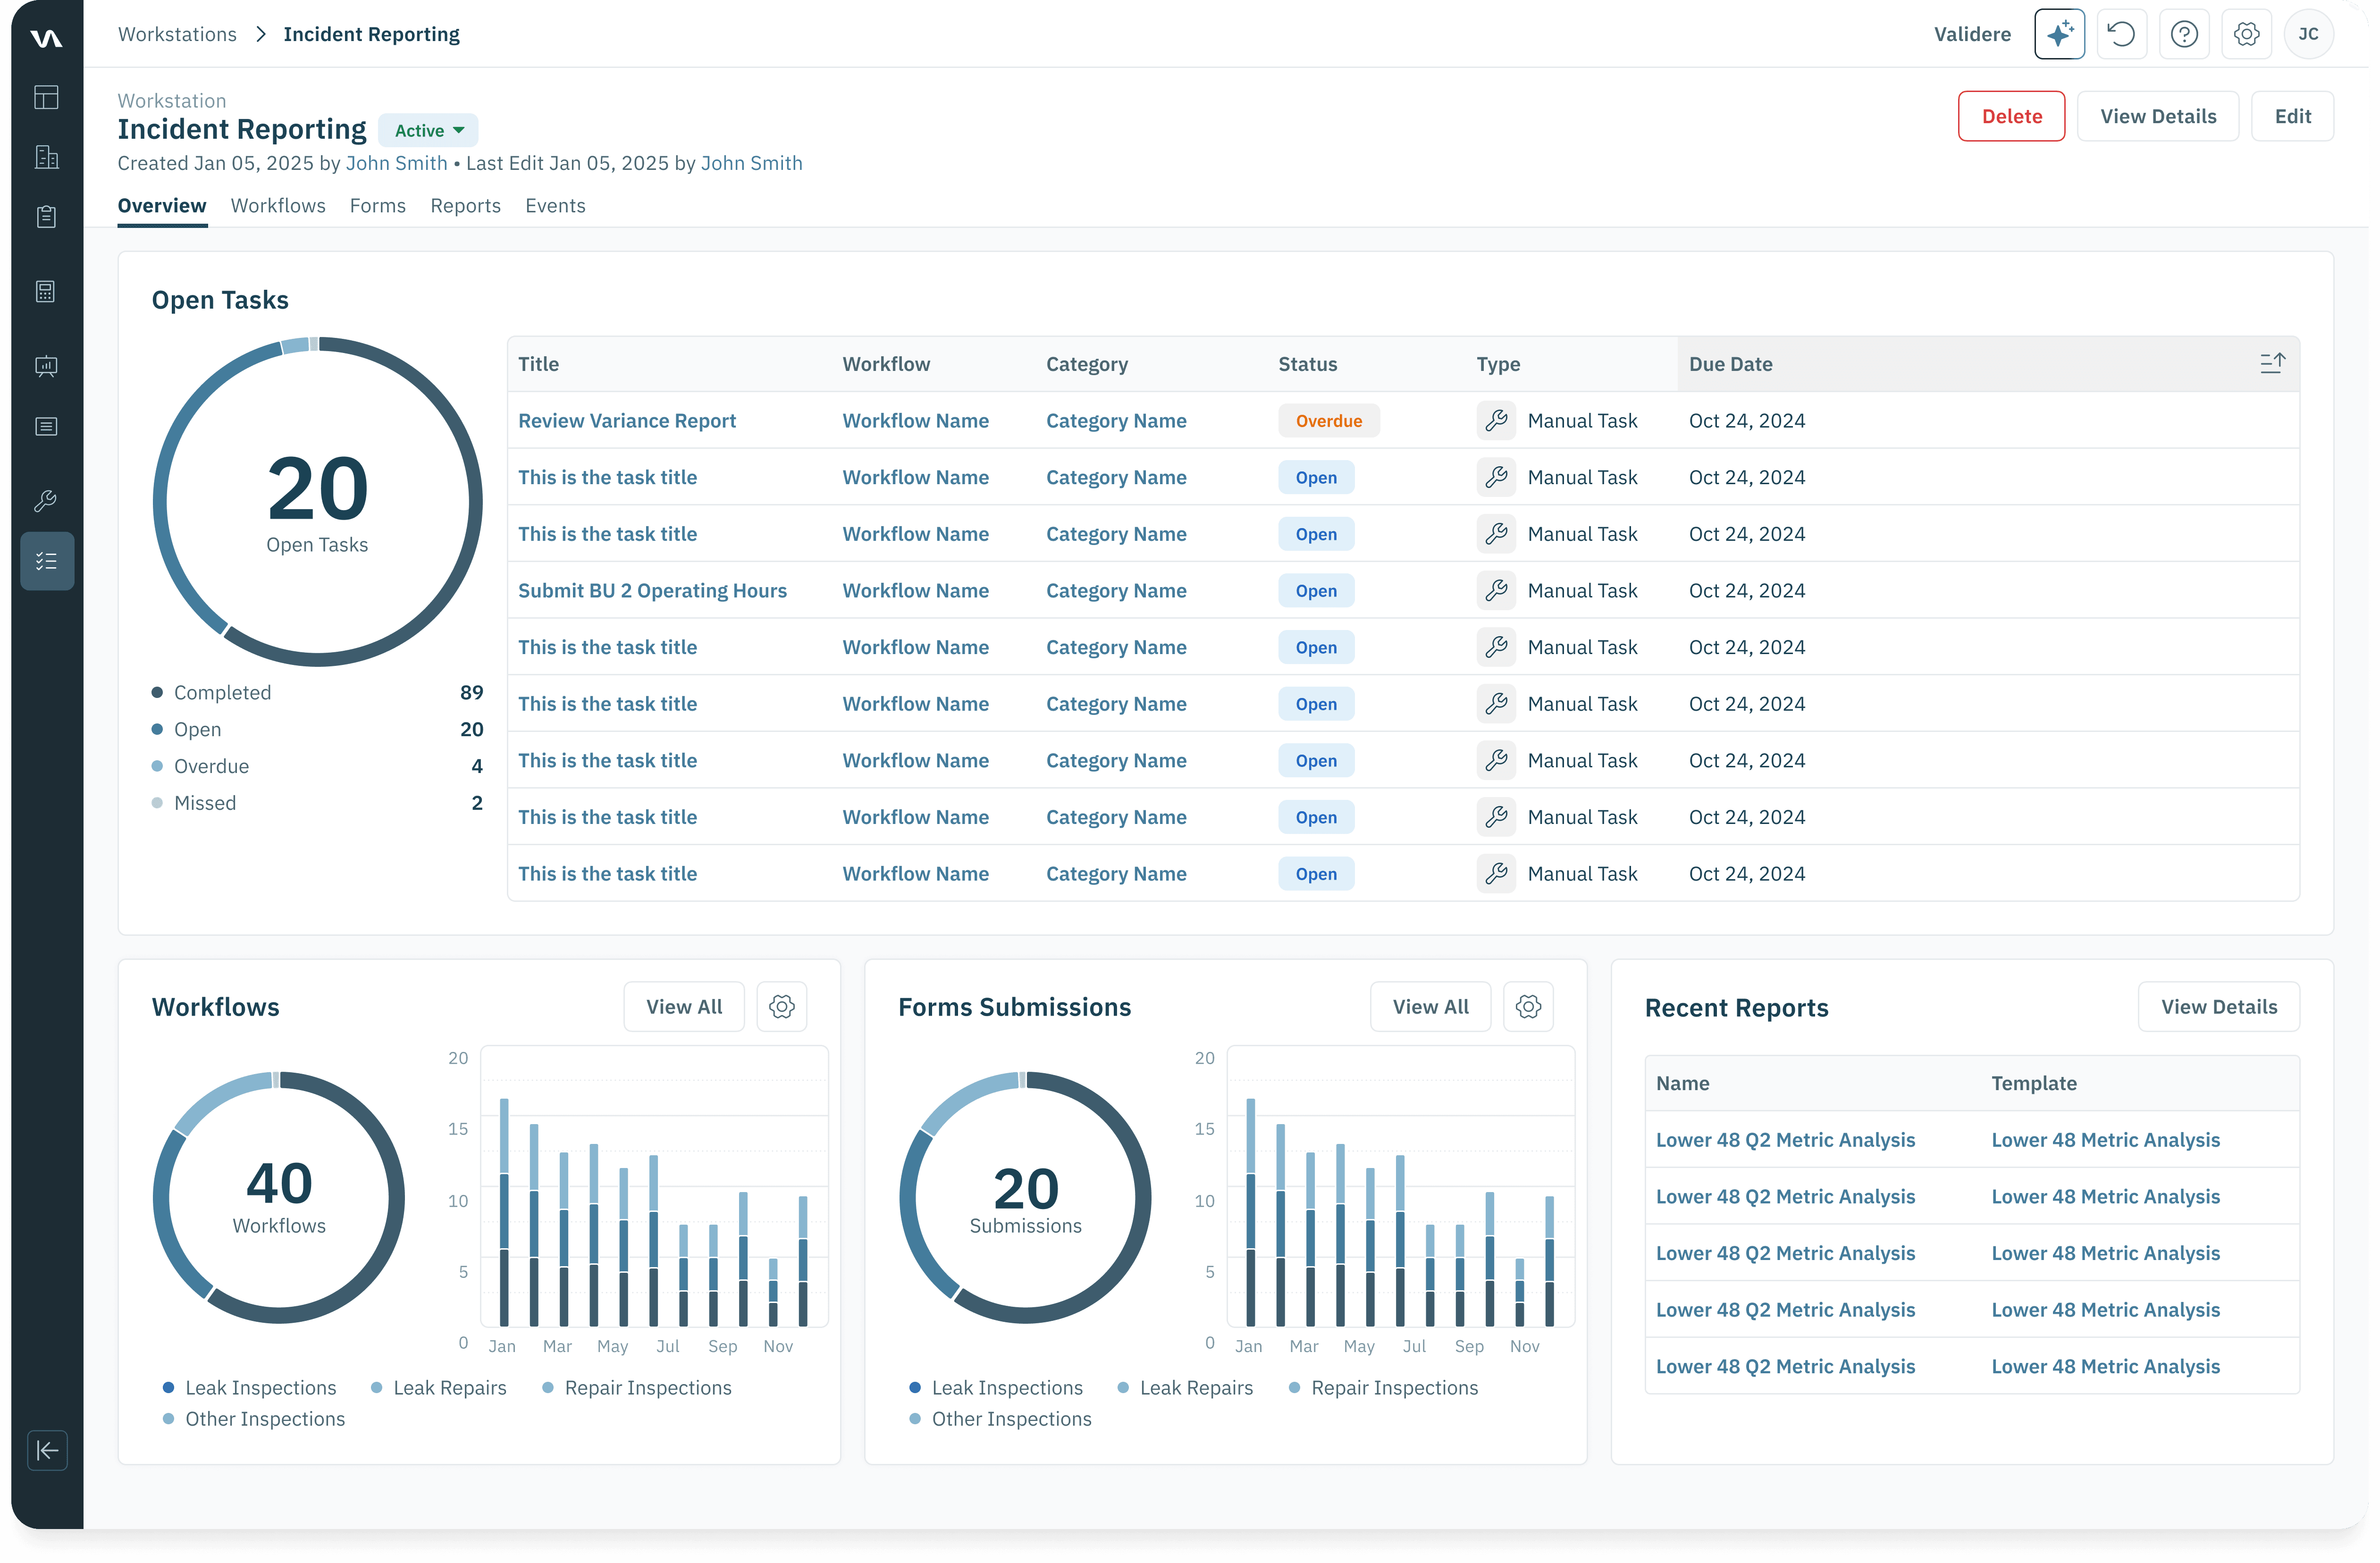Screen dimensions: 2380x1563
Task: Open Forms Submissions card gear settings
Action: (1528, 1006)
